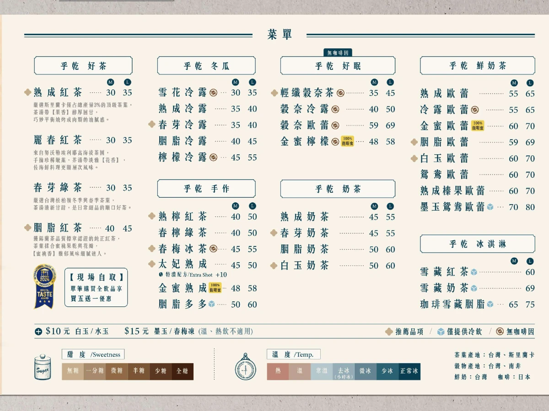Click the Sugar jar icon

43,368
